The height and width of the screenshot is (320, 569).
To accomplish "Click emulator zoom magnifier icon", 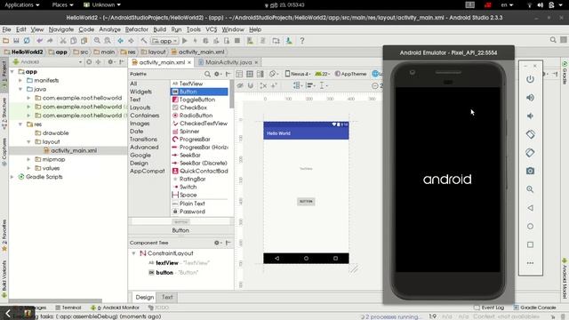I will click(x=530, y=189).
